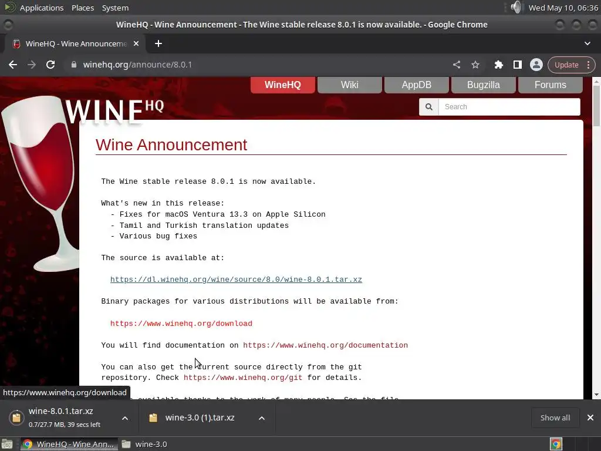The width and height of the screenshot is (601, 451).
Task: Share this page via share icon
Action: (x=457, y=65)
